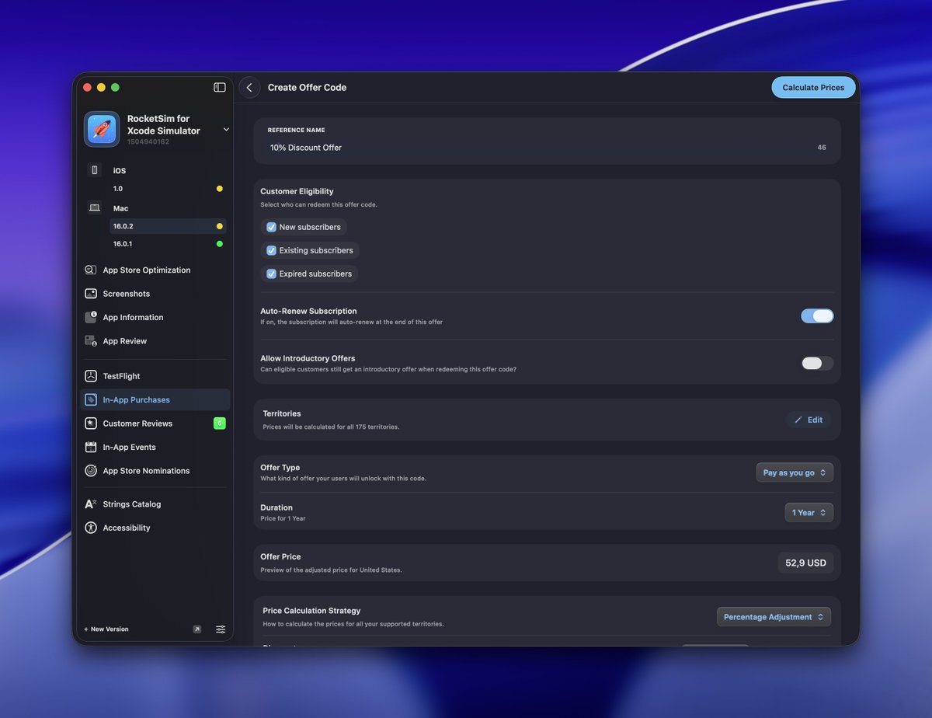Click the Create Offer Code title

(307, 88)
